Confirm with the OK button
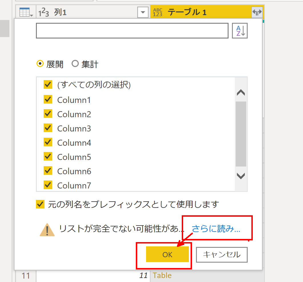The height and width of the screenshot is (282, 303). 167,254
